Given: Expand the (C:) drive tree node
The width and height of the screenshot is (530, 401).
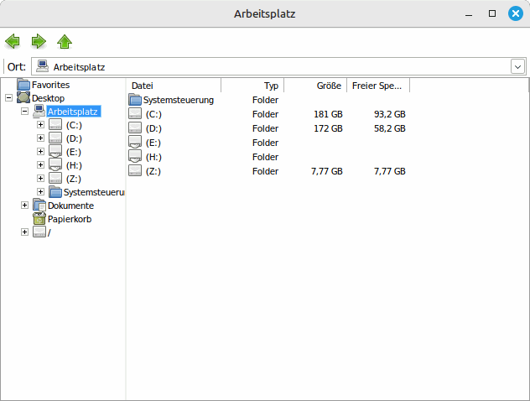Looking at the screenshot, I should tap(40, 125).
